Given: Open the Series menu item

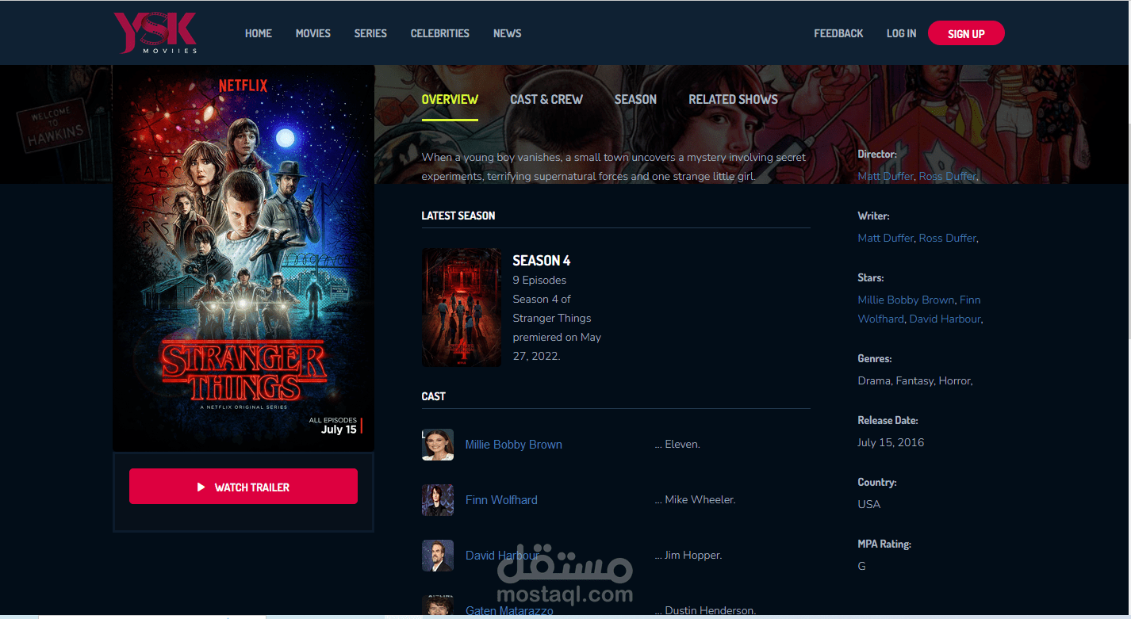Looking at the screenshot, I should pos(370,33).
